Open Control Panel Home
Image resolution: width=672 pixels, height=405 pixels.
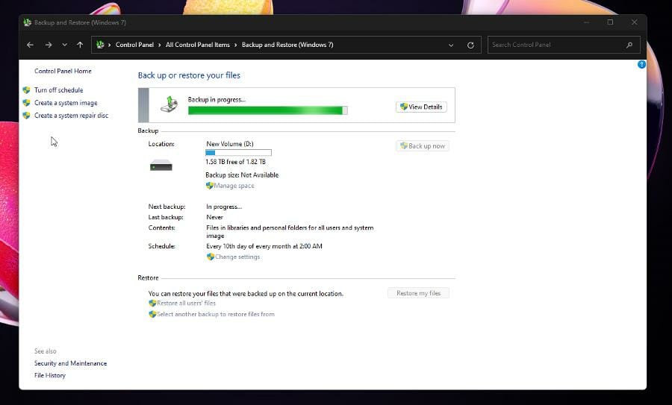(x=63, y=71)
